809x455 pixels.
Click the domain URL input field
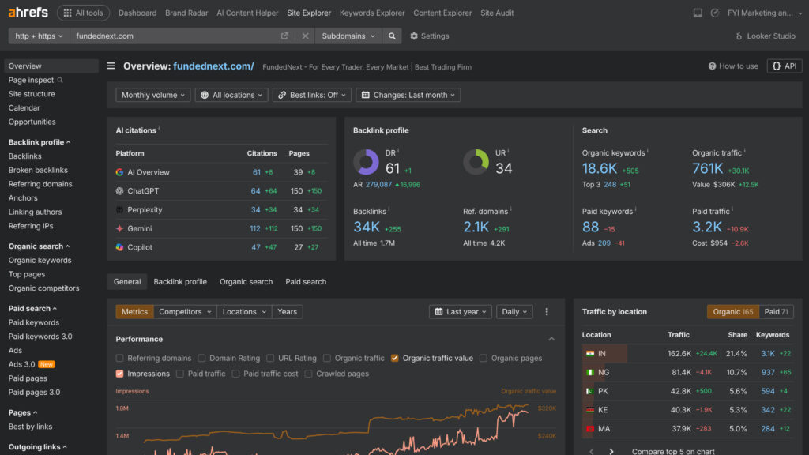click(x=175, y=36)
